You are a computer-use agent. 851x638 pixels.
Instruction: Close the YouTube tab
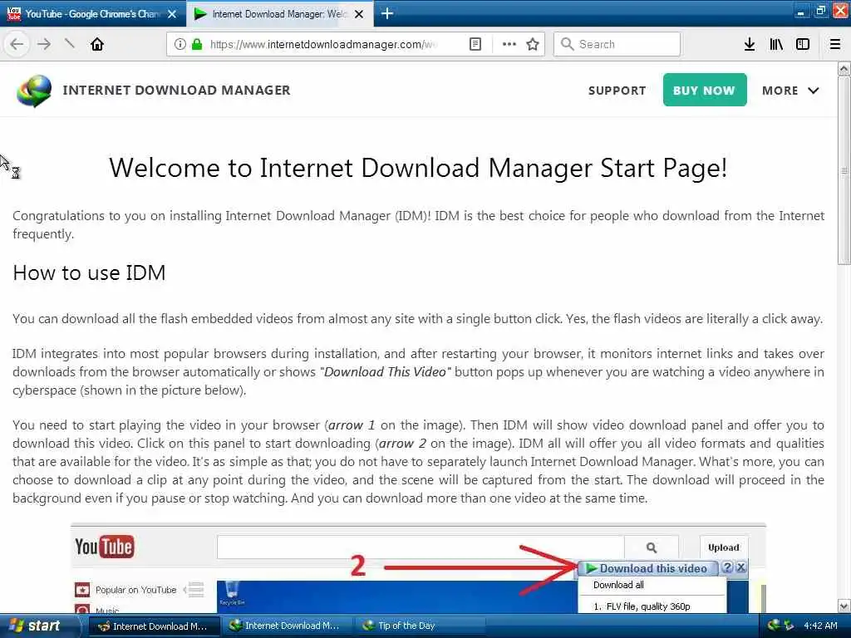172,14
